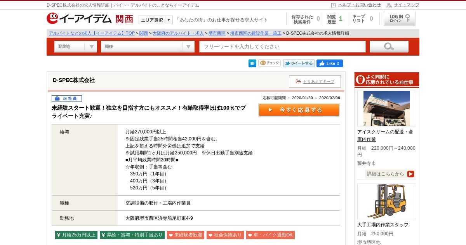Click the e-aidem site logo
The height and width of the screenshot is (245, 466).
coord(79,19)
